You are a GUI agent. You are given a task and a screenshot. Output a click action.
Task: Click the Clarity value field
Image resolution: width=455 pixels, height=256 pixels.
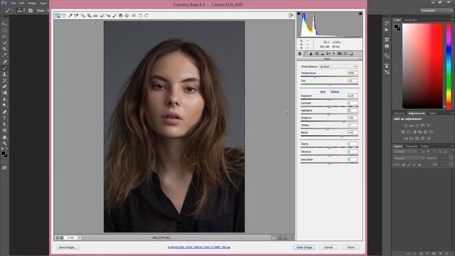pos(353,144)
